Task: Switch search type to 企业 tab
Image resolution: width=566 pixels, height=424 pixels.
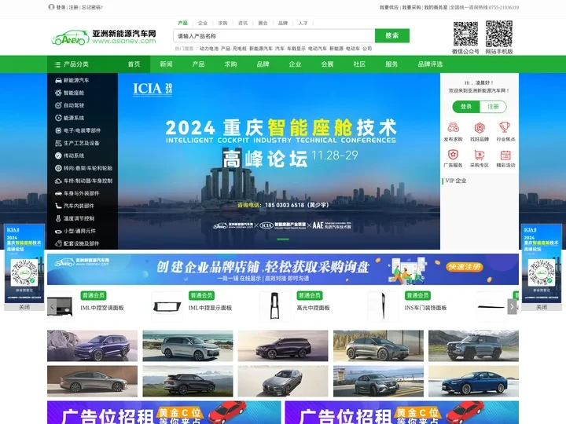Action: (203, 23)
